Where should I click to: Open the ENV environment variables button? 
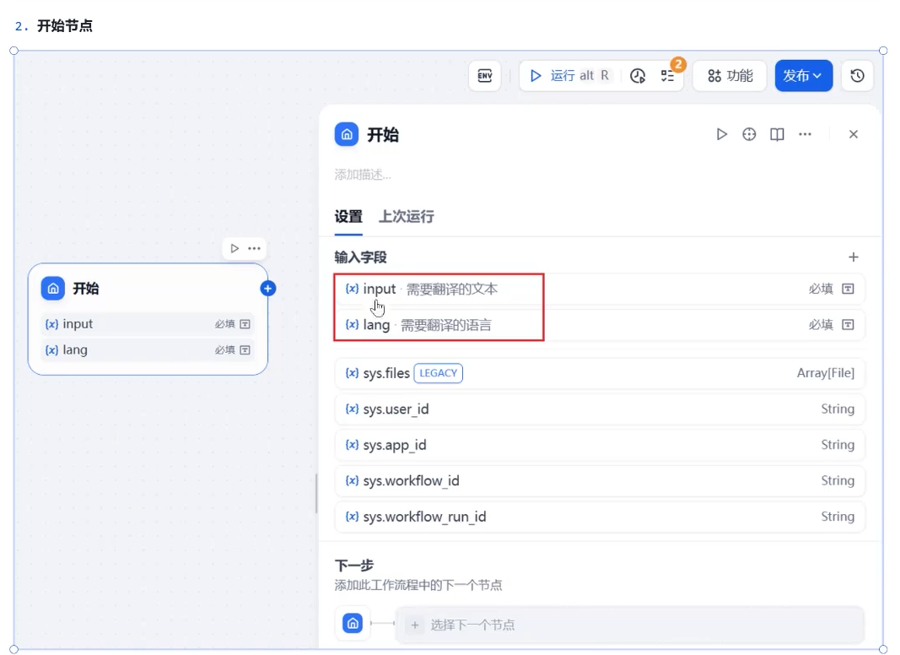(x=485, y=76)
